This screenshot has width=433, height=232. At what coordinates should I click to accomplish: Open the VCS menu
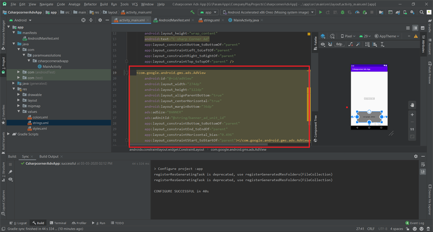[x=135, y=4]
